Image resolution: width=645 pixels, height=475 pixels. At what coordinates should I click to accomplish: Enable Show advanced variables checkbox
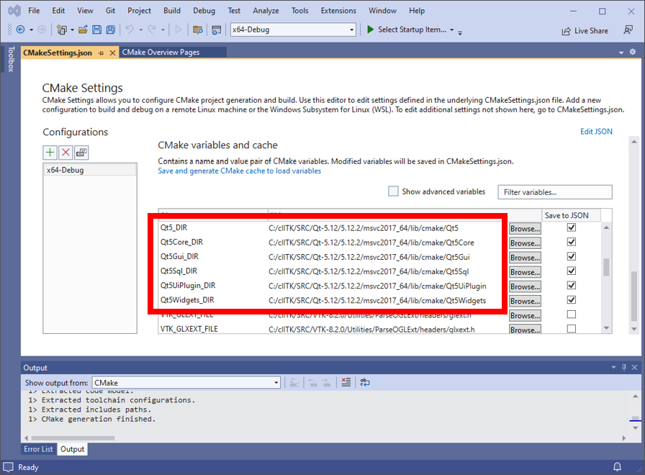tap(393, 191)
